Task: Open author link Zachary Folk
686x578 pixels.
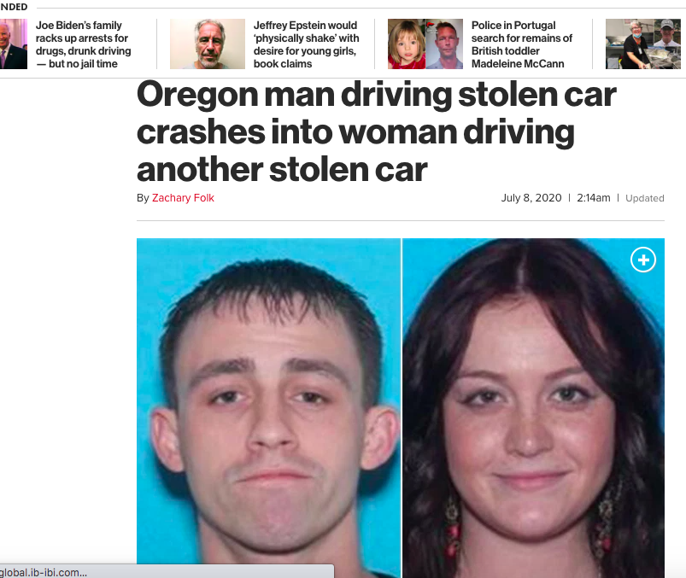Action: point(183,198)
